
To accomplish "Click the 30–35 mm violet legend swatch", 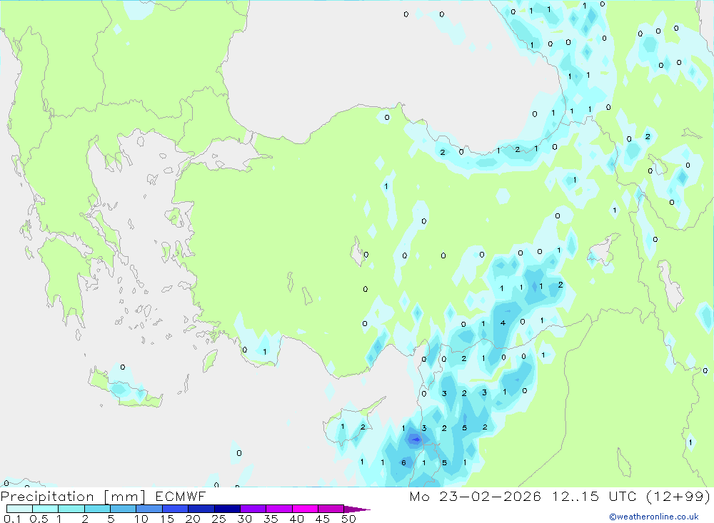I will [253, 509].
